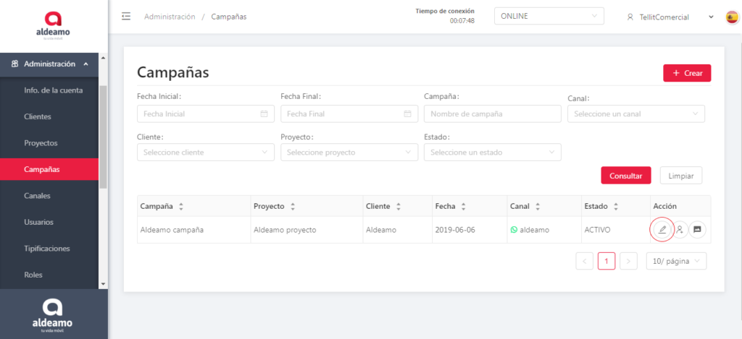Open the ONLINE status dropdown
742x339 pixels.
click(x=549, y=17)
